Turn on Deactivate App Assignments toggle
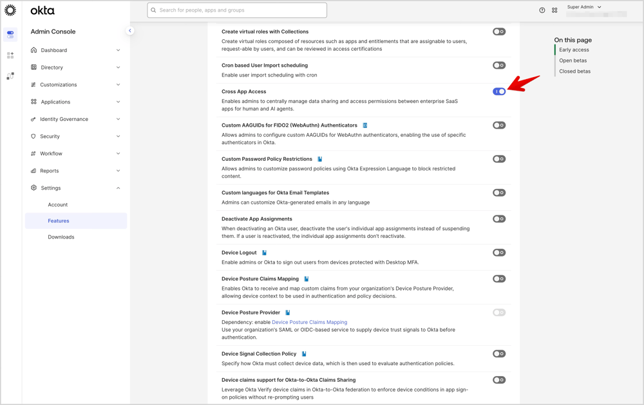This screenshot has width=644, height=405. (x=499, y=219)
